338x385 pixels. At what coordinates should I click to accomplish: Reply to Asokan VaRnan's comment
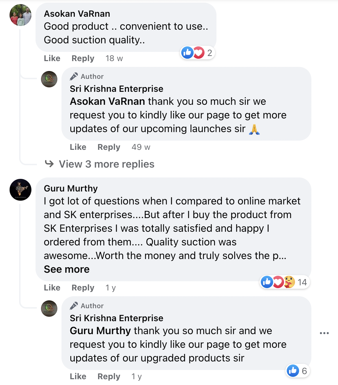click(83, 58)
